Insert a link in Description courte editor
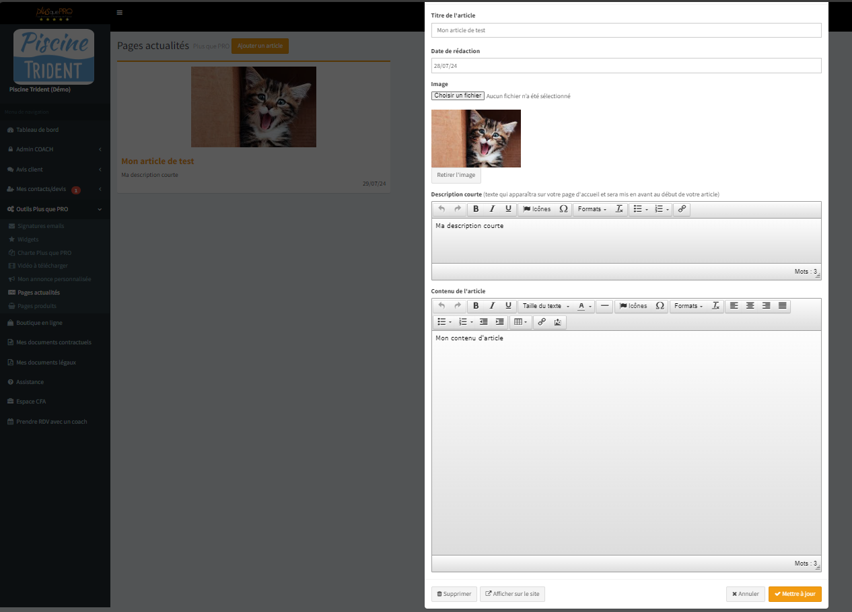 (x=682, y=209)
